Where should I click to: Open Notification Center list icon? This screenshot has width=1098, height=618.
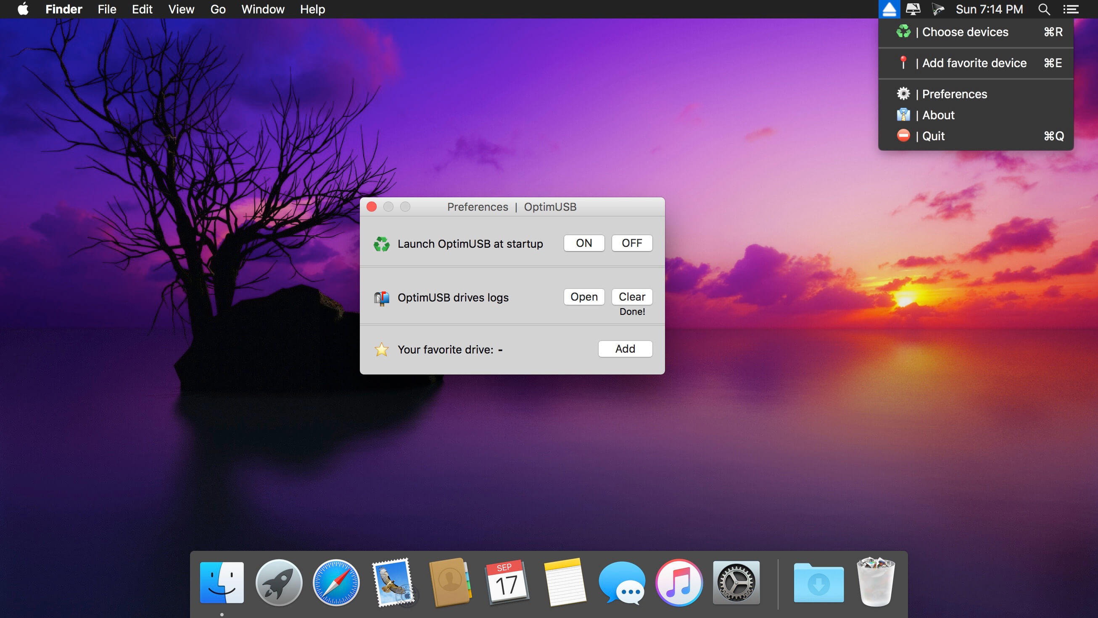[1071, 9]
